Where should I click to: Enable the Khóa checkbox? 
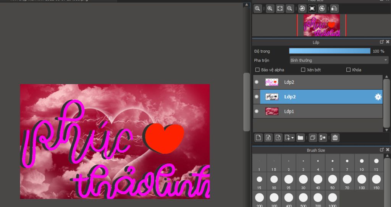click(349, 70)
